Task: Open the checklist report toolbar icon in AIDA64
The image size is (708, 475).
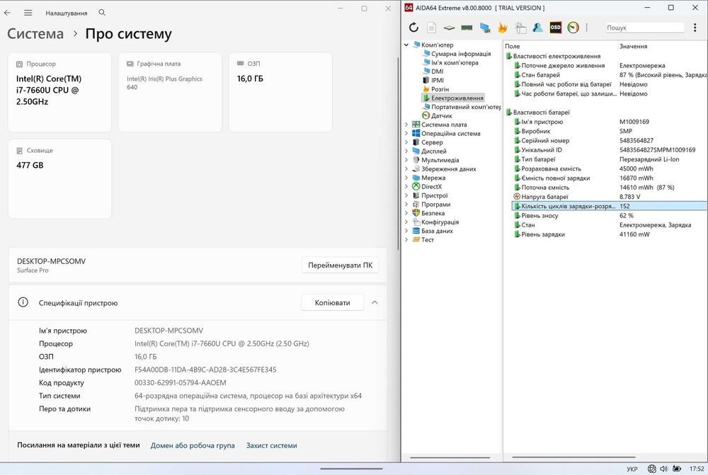Action: click(x=520, y=28)
